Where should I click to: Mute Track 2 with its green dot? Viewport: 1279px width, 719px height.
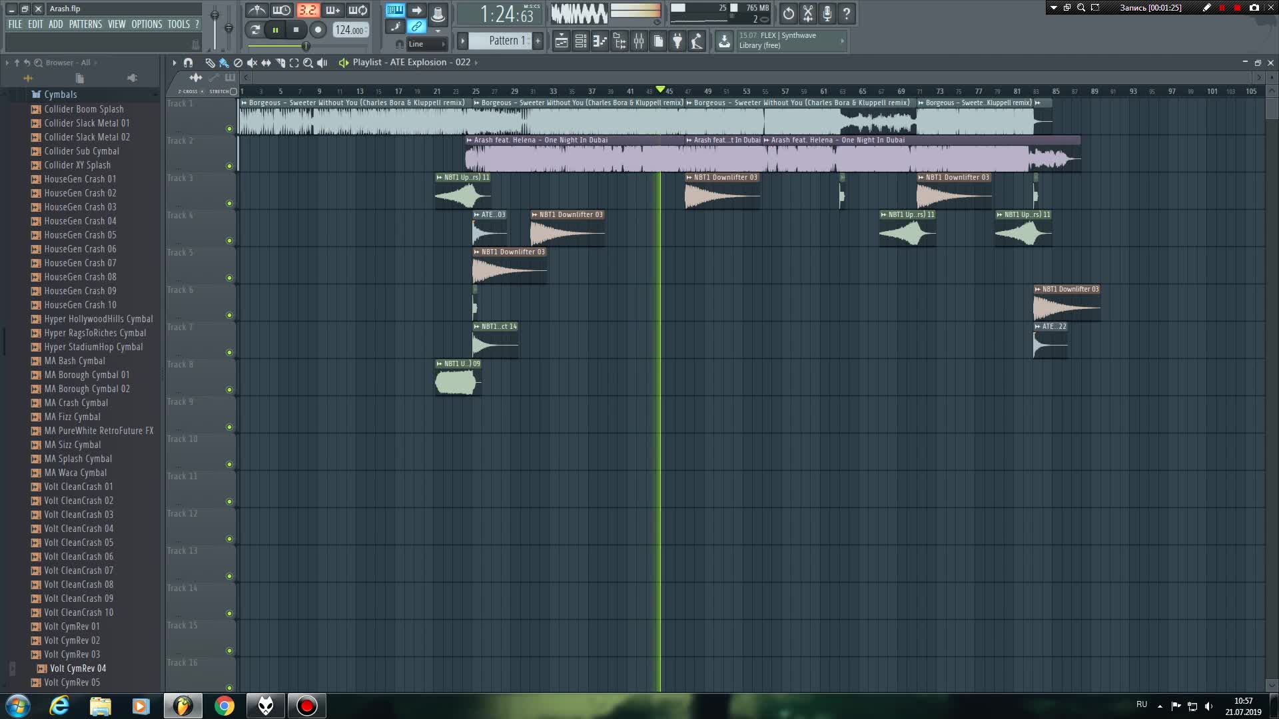(x=229, y=166)
